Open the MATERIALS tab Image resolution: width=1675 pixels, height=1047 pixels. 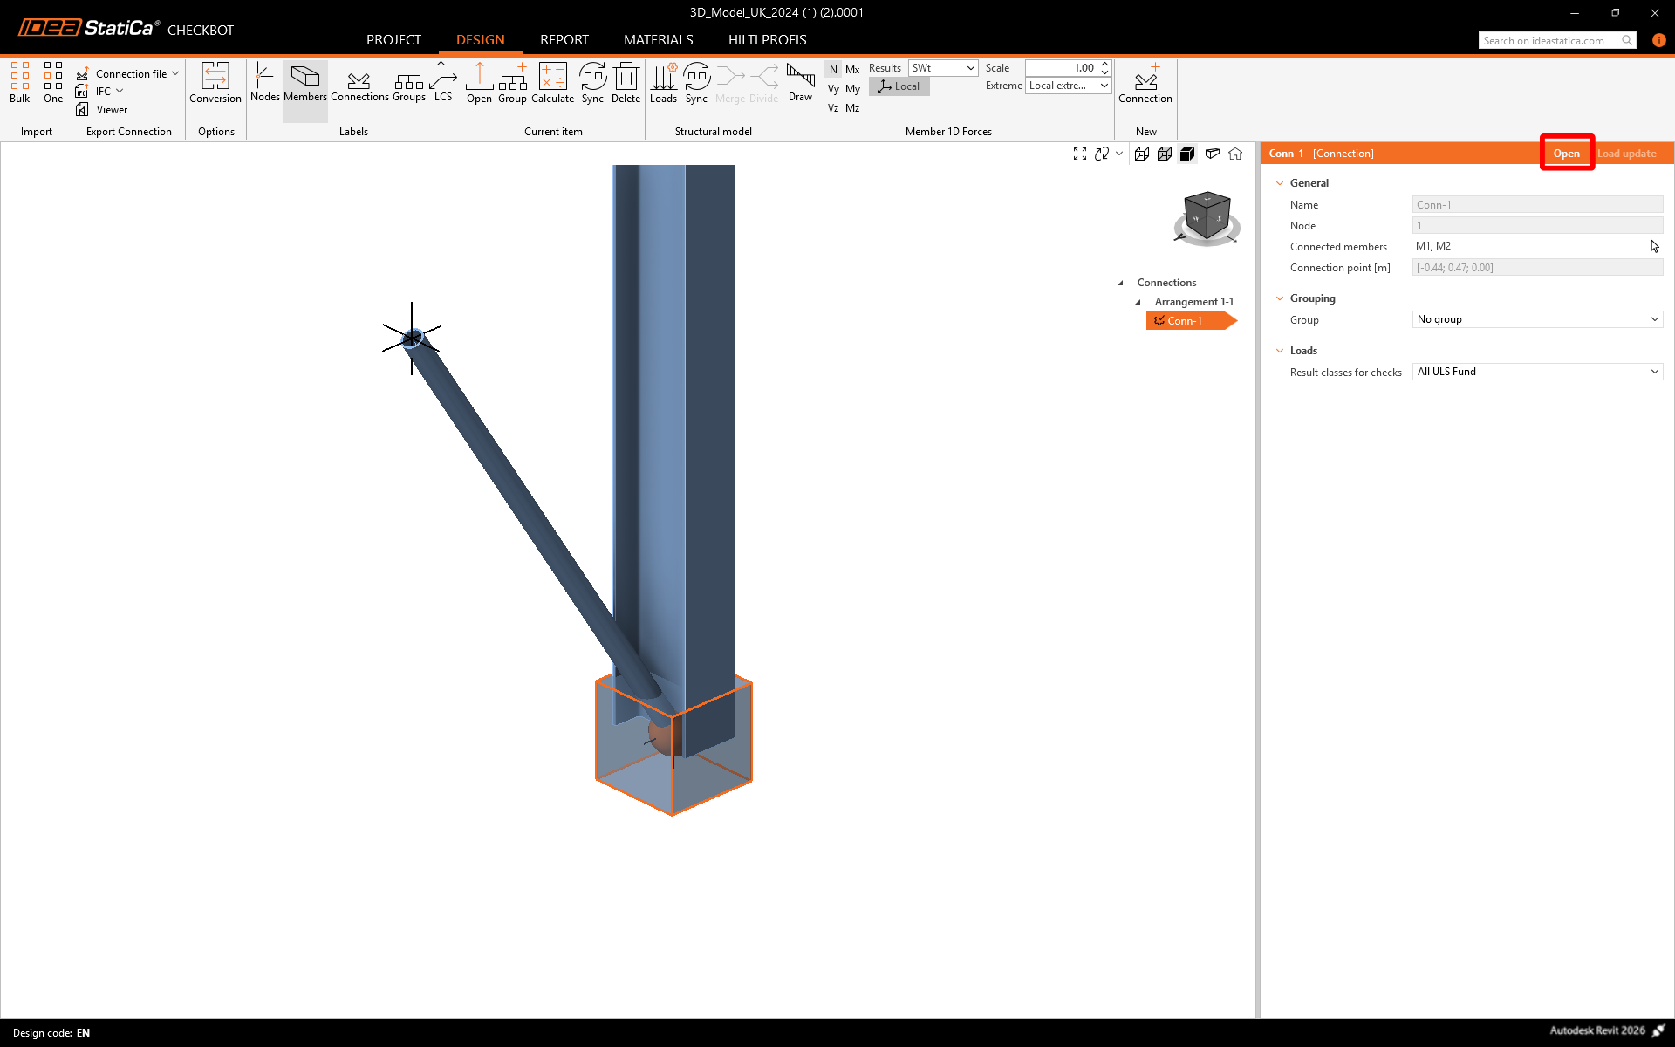tap(658, 40)
